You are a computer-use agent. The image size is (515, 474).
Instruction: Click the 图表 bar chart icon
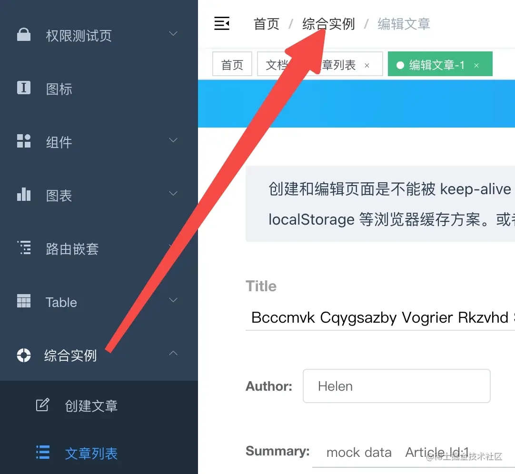pos(24,194)
